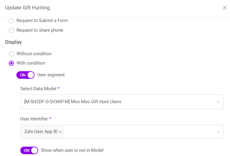The height and width of the screenshot is (156, 230).
Task: Click the Select Data Model label
Action: [x=38, y=88]
